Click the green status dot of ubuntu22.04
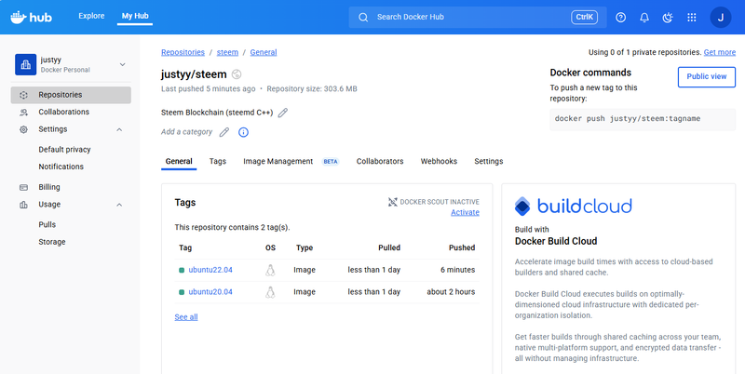The height and width of the screenshot is (374, 745). (182, 271)
